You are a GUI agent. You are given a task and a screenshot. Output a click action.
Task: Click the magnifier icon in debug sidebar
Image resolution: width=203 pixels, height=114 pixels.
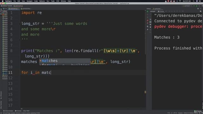click(147, 26)
